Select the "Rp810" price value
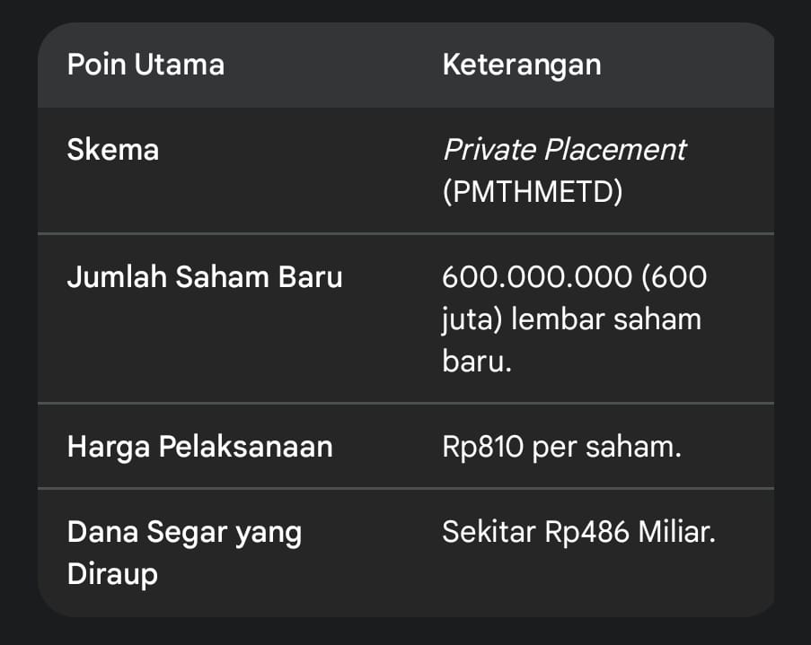The width and height of the screenshot is (811, 645). point(483,447)
